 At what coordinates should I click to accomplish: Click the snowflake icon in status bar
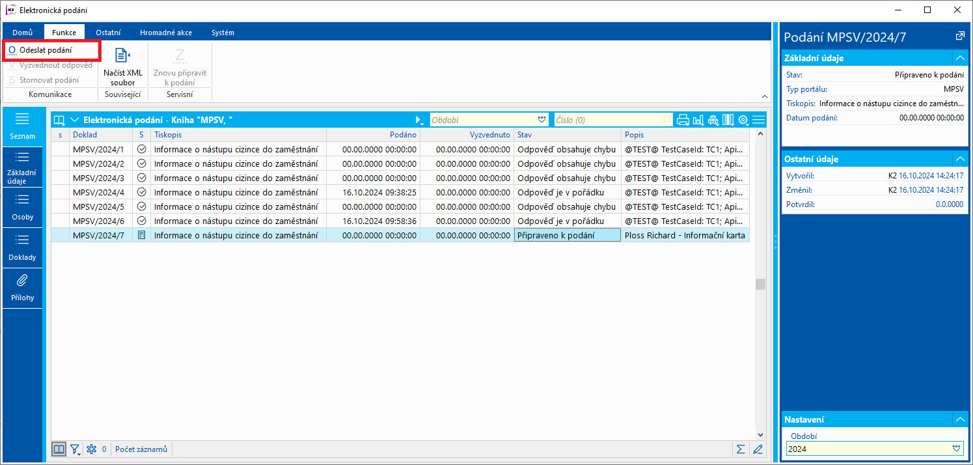click(x=92, y=449)
